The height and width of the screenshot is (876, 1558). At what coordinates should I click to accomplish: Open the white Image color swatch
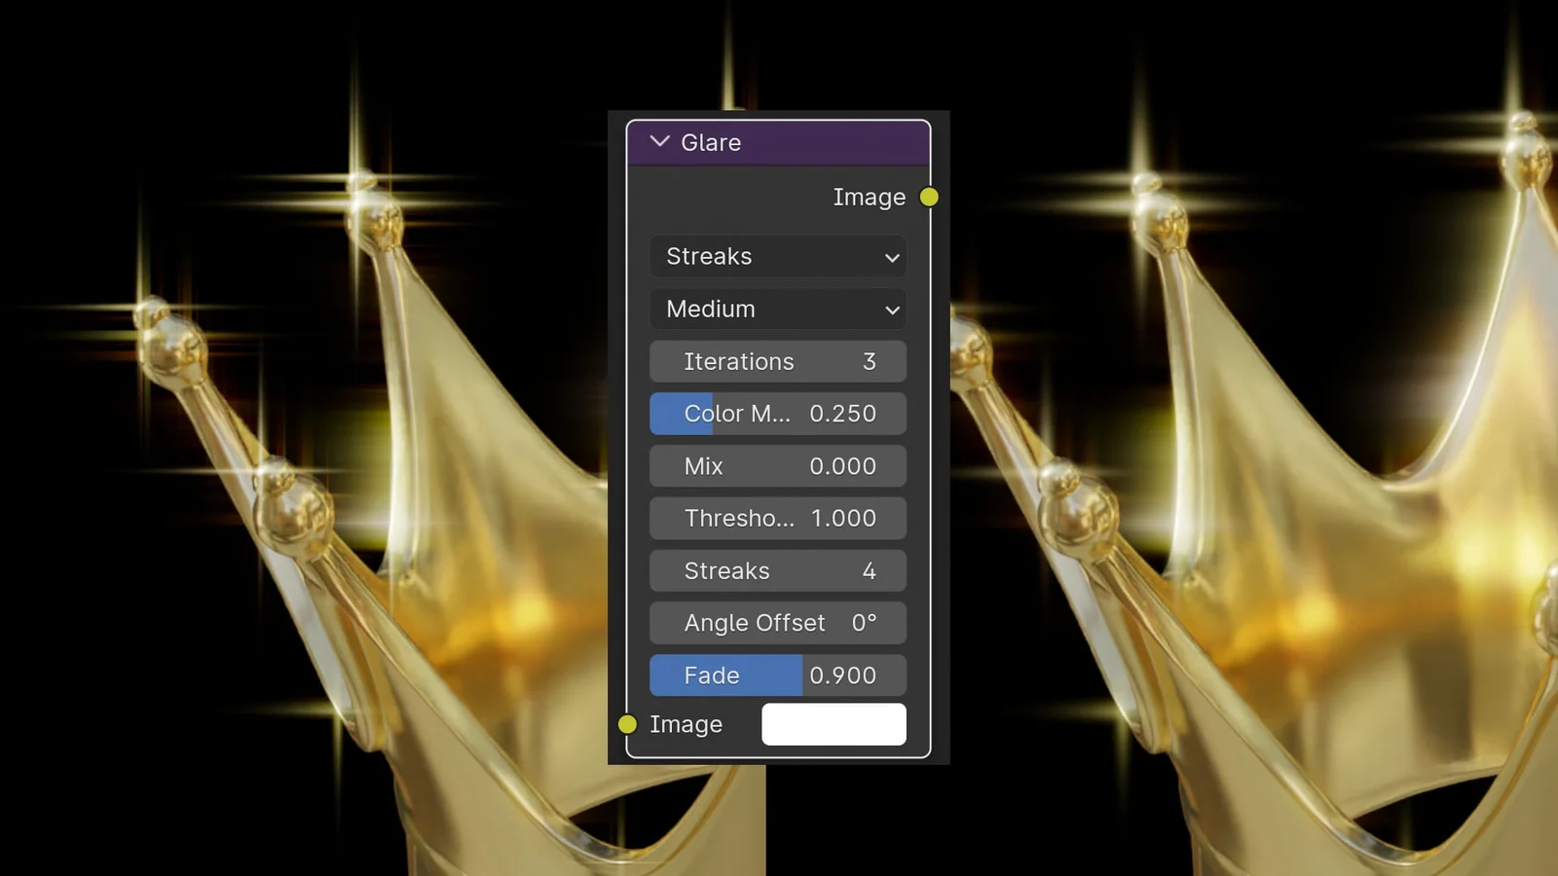[834, 724]
